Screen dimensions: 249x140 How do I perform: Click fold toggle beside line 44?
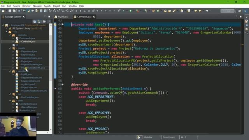point(63,24)
